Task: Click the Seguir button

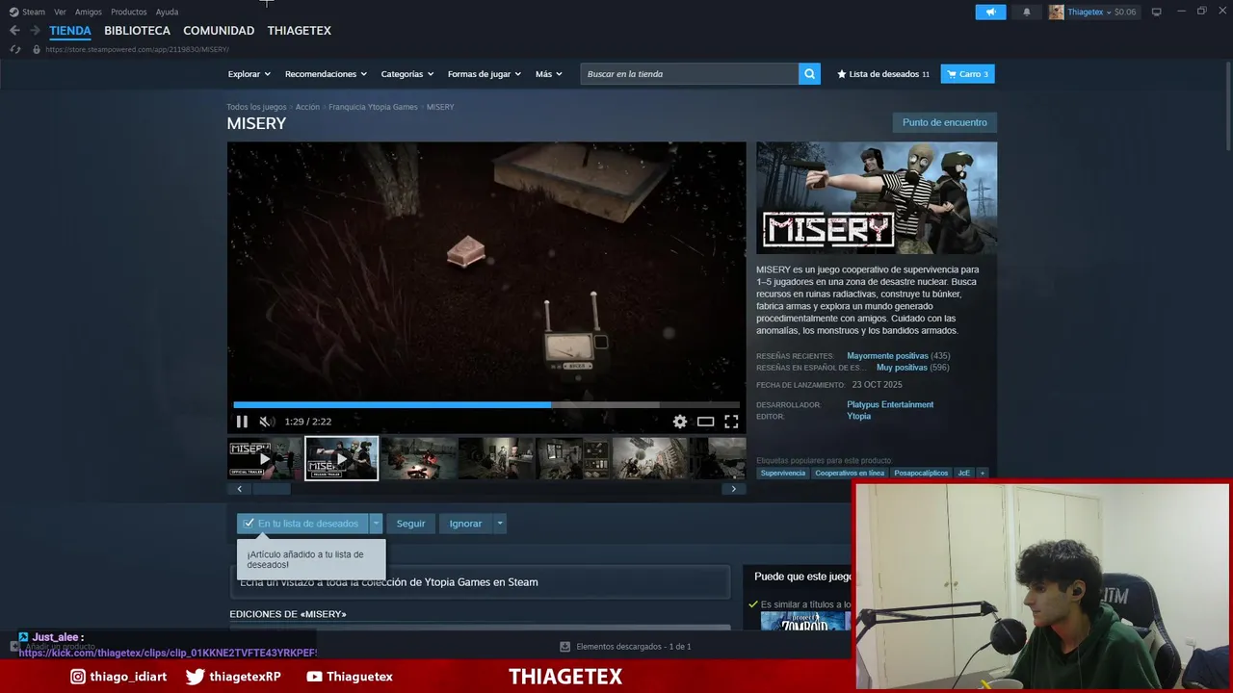Action: pyautogui.click(x=410, y=524)
